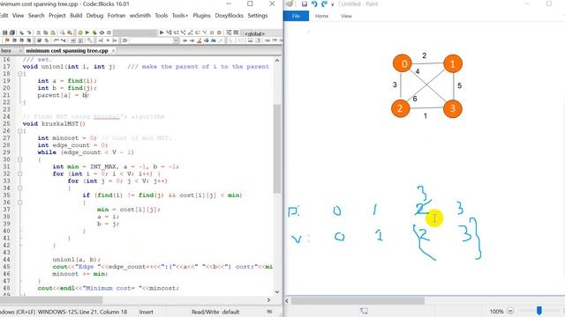Click the editor scroll right arrow

pos(268,299)
